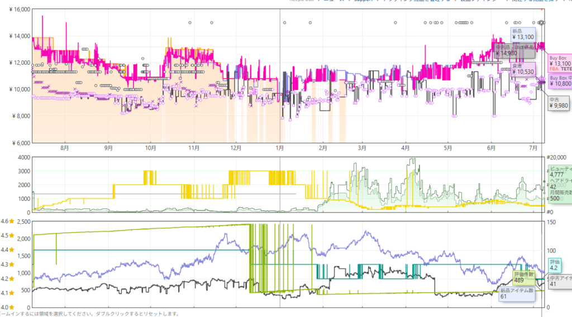This screenshot has width=572, height=317.
Task: Click the 7月 month label
Action: [x=533, y=148]
